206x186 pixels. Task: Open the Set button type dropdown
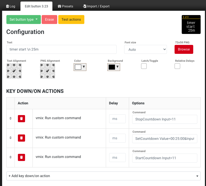click(x=24, y=19)
